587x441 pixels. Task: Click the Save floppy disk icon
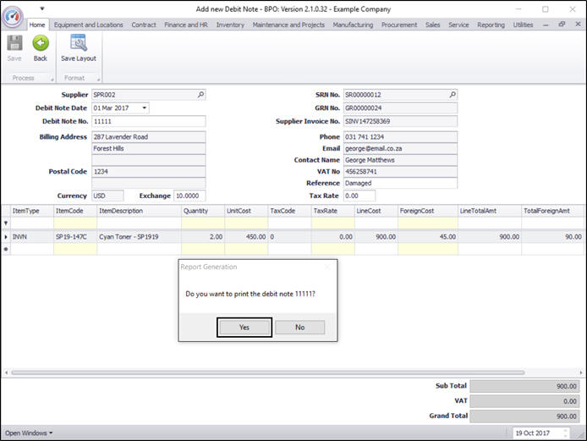14,43
